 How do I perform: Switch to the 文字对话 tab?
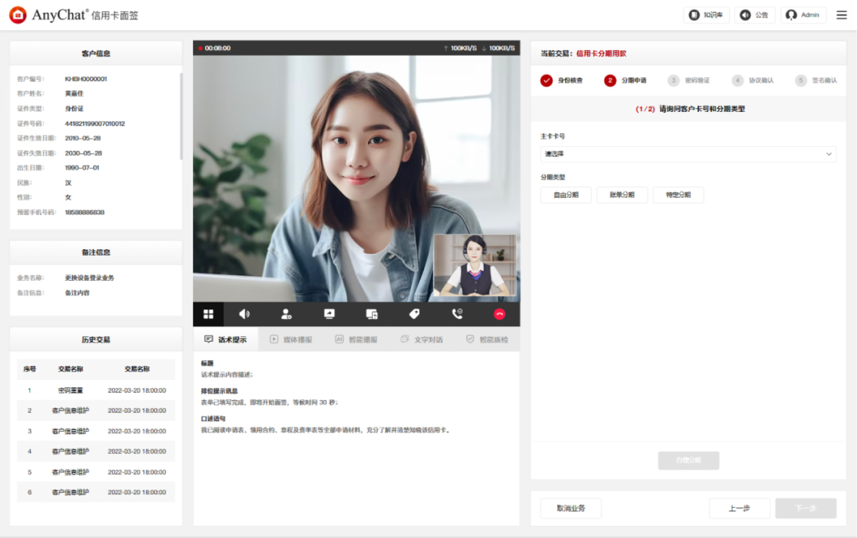click(421, 340)
